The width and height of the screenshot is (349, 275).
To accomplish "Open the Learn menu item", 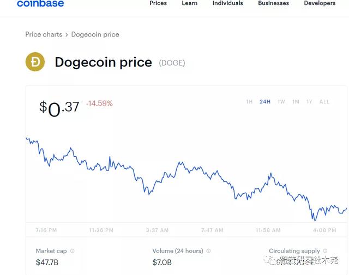I will (x=190, y=3).
